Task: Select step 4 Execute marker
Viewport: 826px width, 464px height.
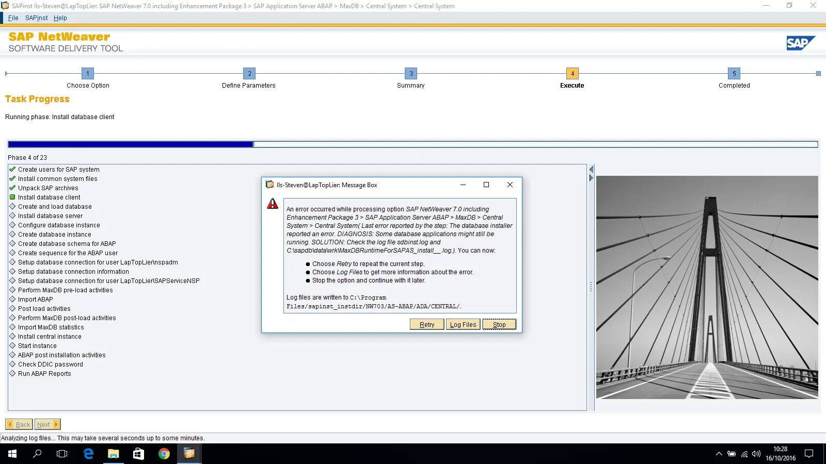Action: (573, 73)
